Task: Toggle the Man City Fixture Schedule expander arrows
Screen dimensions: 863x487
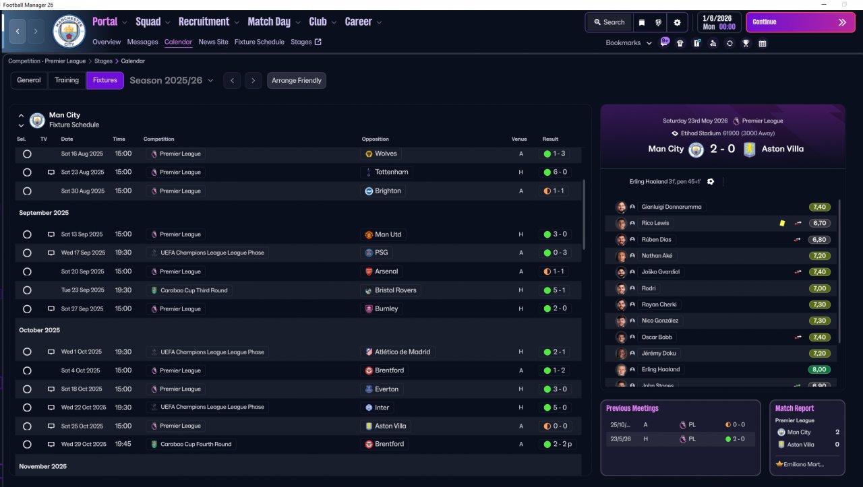Action: tap(21, 120)
